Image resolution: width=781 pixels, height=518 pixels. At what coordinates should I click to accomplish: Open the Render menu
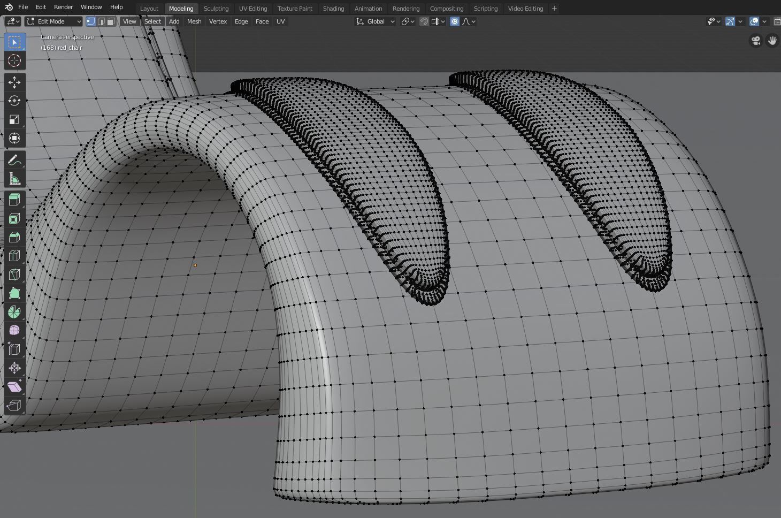tap(63, 7)
